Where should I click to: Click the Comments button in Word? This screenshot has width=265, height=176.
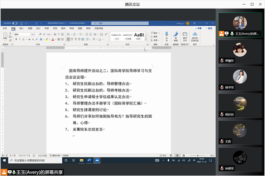point(209,28)
